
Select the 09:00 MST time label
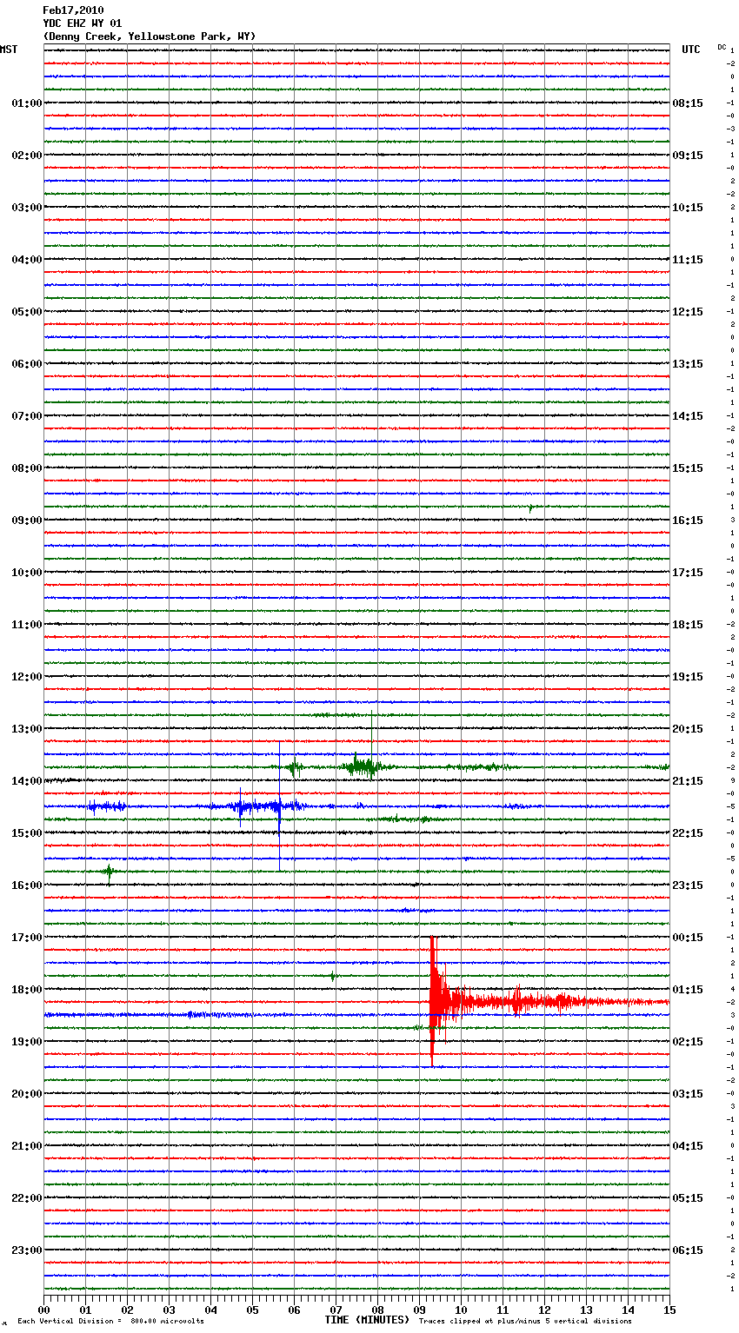(x=27, y=521)
